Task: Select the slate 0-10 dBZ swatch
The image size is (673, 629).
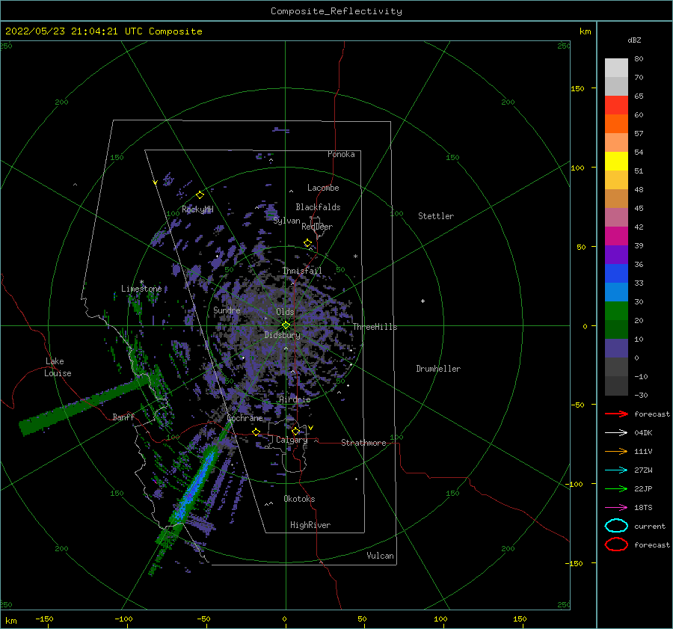Action: click(x=616, y=349)
